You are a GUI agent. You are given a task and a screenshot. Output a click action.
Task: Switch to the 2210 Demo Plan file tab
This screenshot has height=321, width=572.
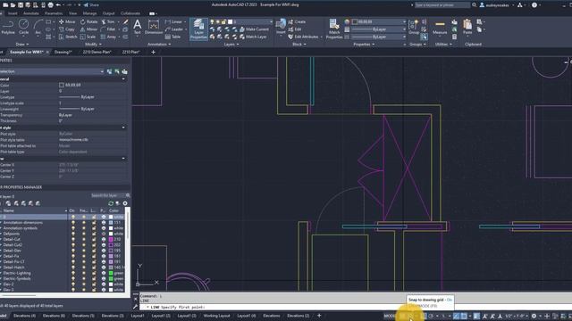click(x=97, y=52)
